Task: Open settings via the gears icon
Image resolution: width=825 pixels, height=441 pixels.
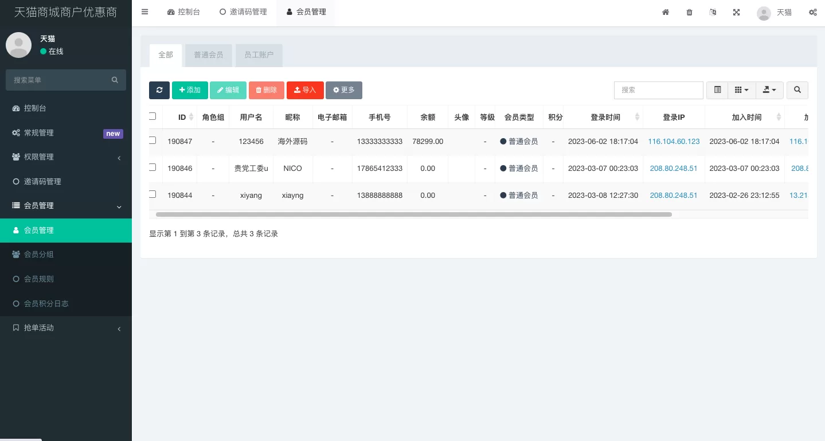Action: [812, 12]
